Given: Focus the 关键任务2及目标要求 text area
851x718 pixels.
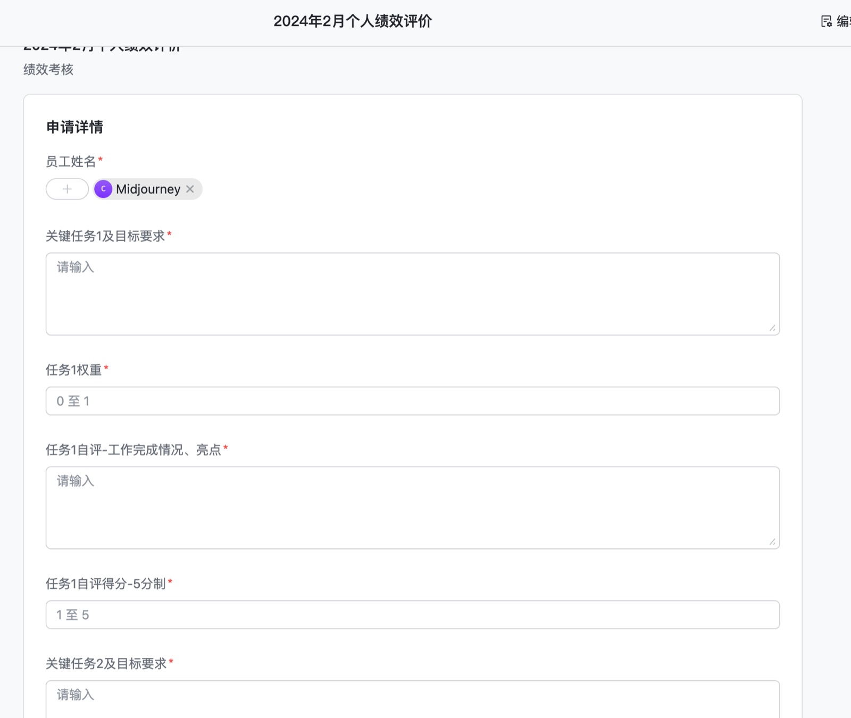Looking at the screenshot, I should [x=413, y=699].
